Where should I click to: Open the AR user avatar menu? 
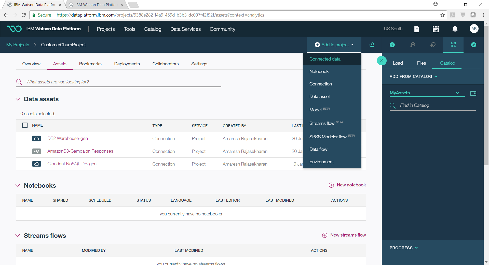click(x=474, y=29)
